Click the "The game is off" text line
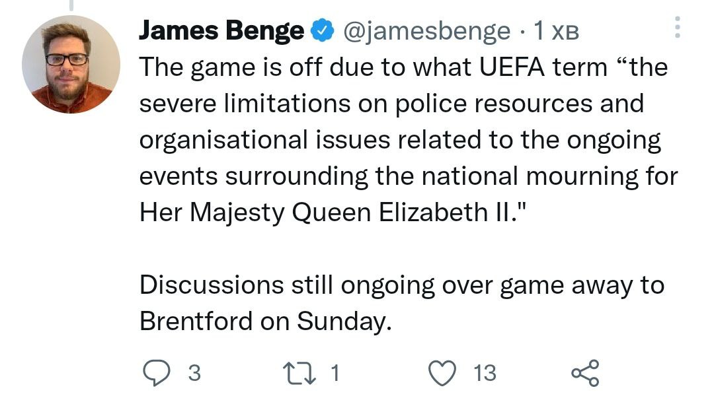The image size is (714, 408). coord(403,67)
